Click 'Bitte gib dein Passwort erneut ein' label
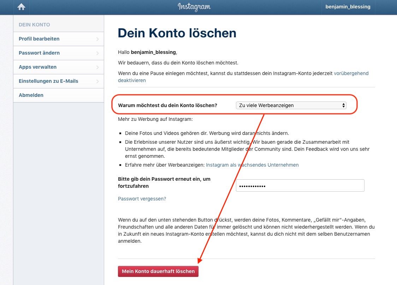This screenshot has width=397, height=285. click(164, 182)
